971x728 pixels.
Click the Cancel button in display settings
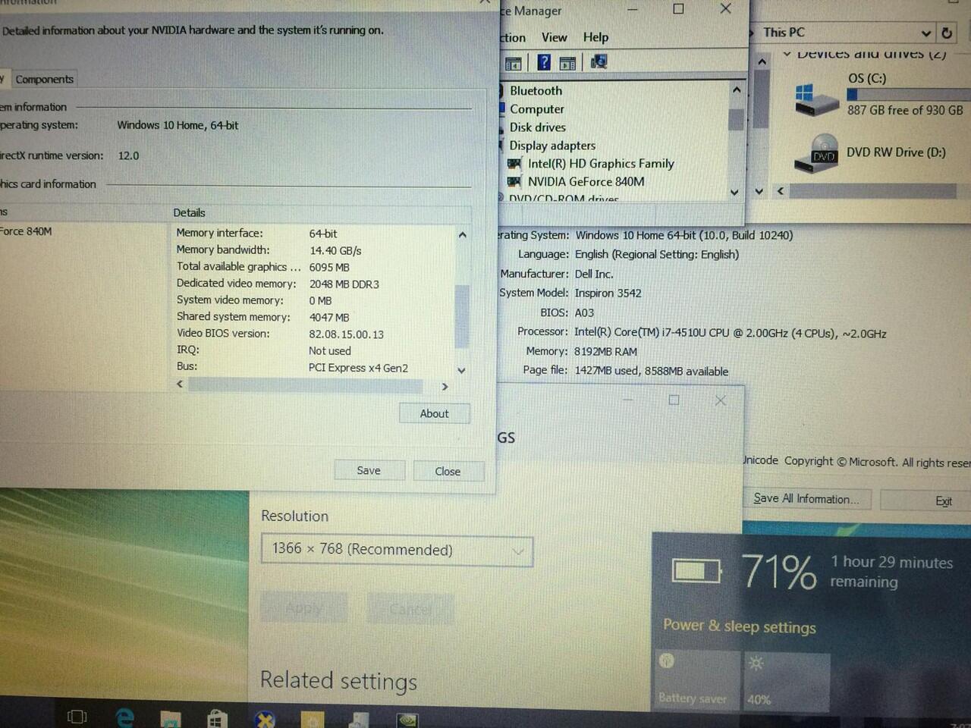(410, 609)
